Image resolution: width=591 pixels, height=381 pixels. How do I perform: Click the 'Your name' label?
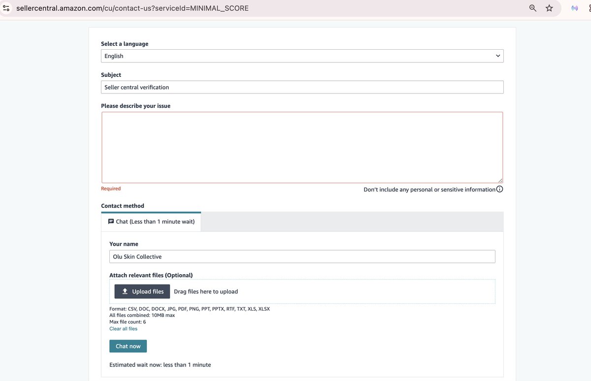pyautogui.click(x=124, y=244)
